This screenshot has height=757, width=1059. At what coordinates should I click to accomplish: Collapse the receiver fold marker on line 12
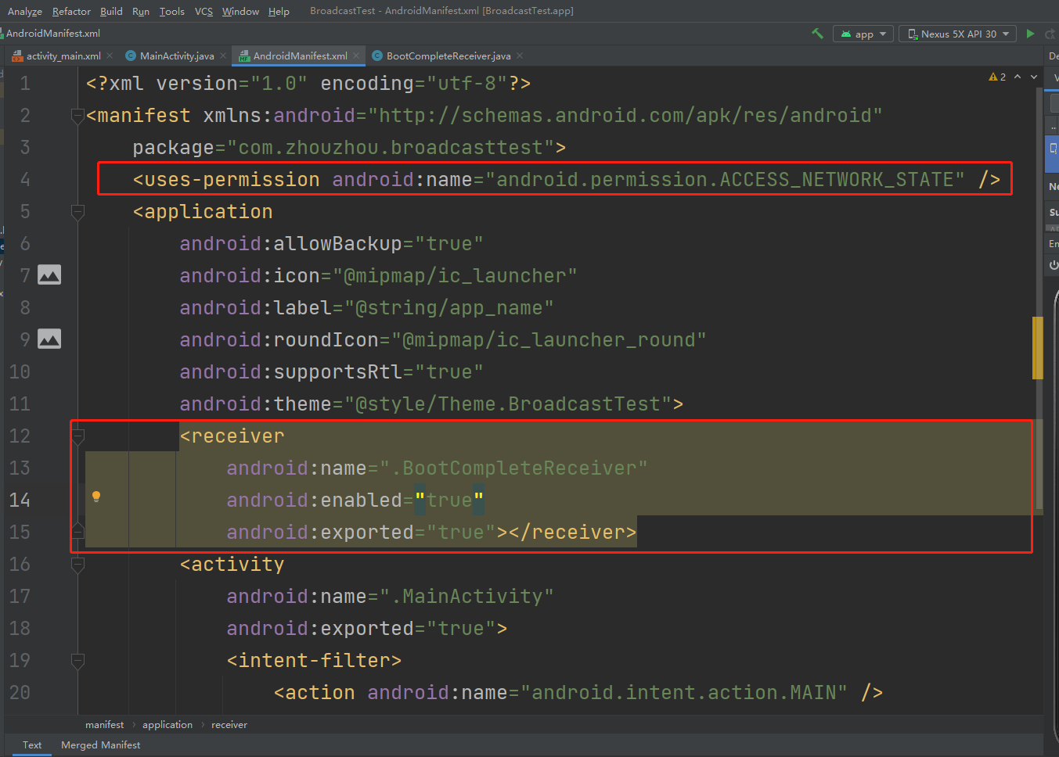click(77, 436)
